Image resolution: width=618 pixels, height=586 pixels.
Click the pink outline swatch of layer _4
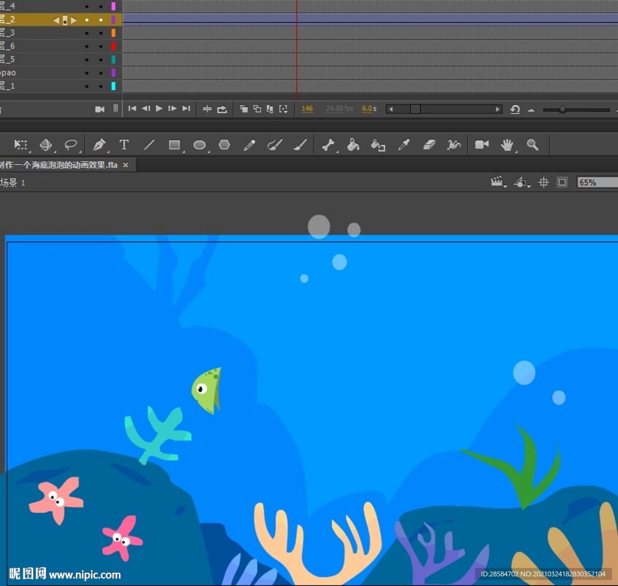click(x=113, y=6)
